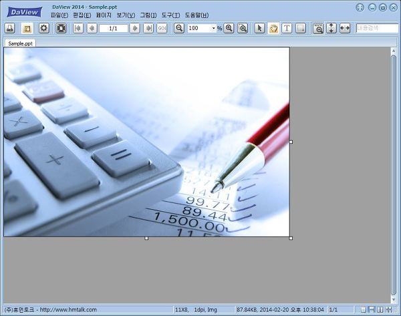Click the calculator and pen slide image

coord(146,142)
